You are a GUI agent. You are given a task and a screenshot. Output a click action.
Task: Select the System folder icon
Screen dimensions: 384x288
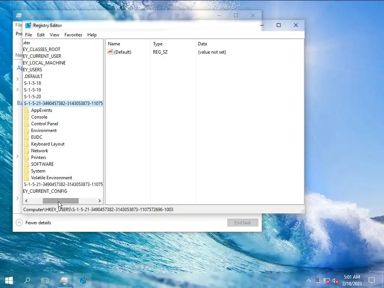[x=27, y=171]
